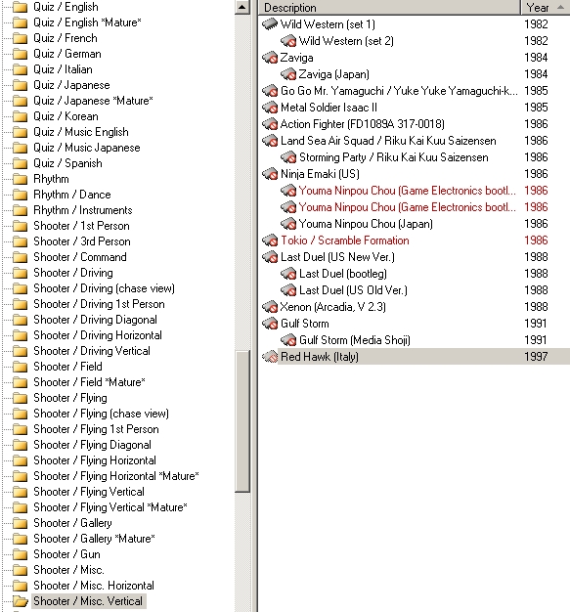Select the Shooter / Driving (chase view) folder
570x612 pixels.
[104, 288]
